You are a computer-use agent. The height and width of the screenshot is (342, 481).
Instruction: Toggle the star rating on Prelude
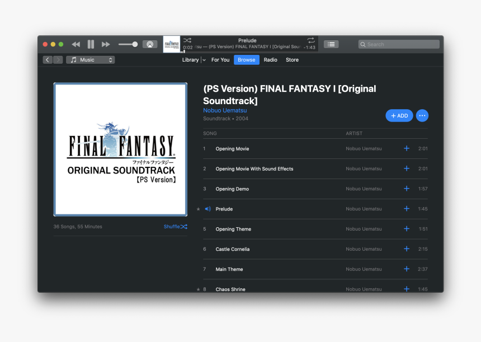tap(198, 209)
